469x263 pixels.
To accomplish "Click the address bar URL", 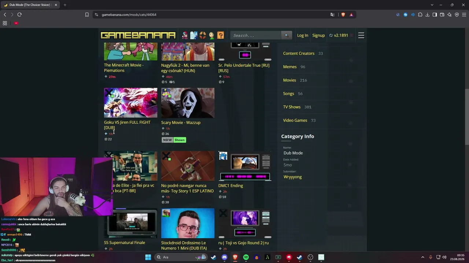I will [129, 15].
